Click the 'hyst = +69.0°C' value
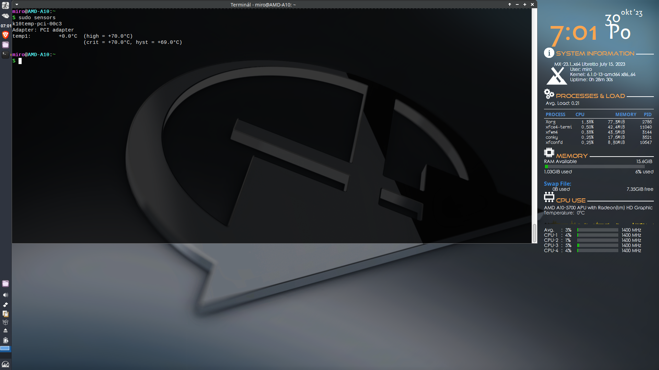659x370 pixels. 158,42
